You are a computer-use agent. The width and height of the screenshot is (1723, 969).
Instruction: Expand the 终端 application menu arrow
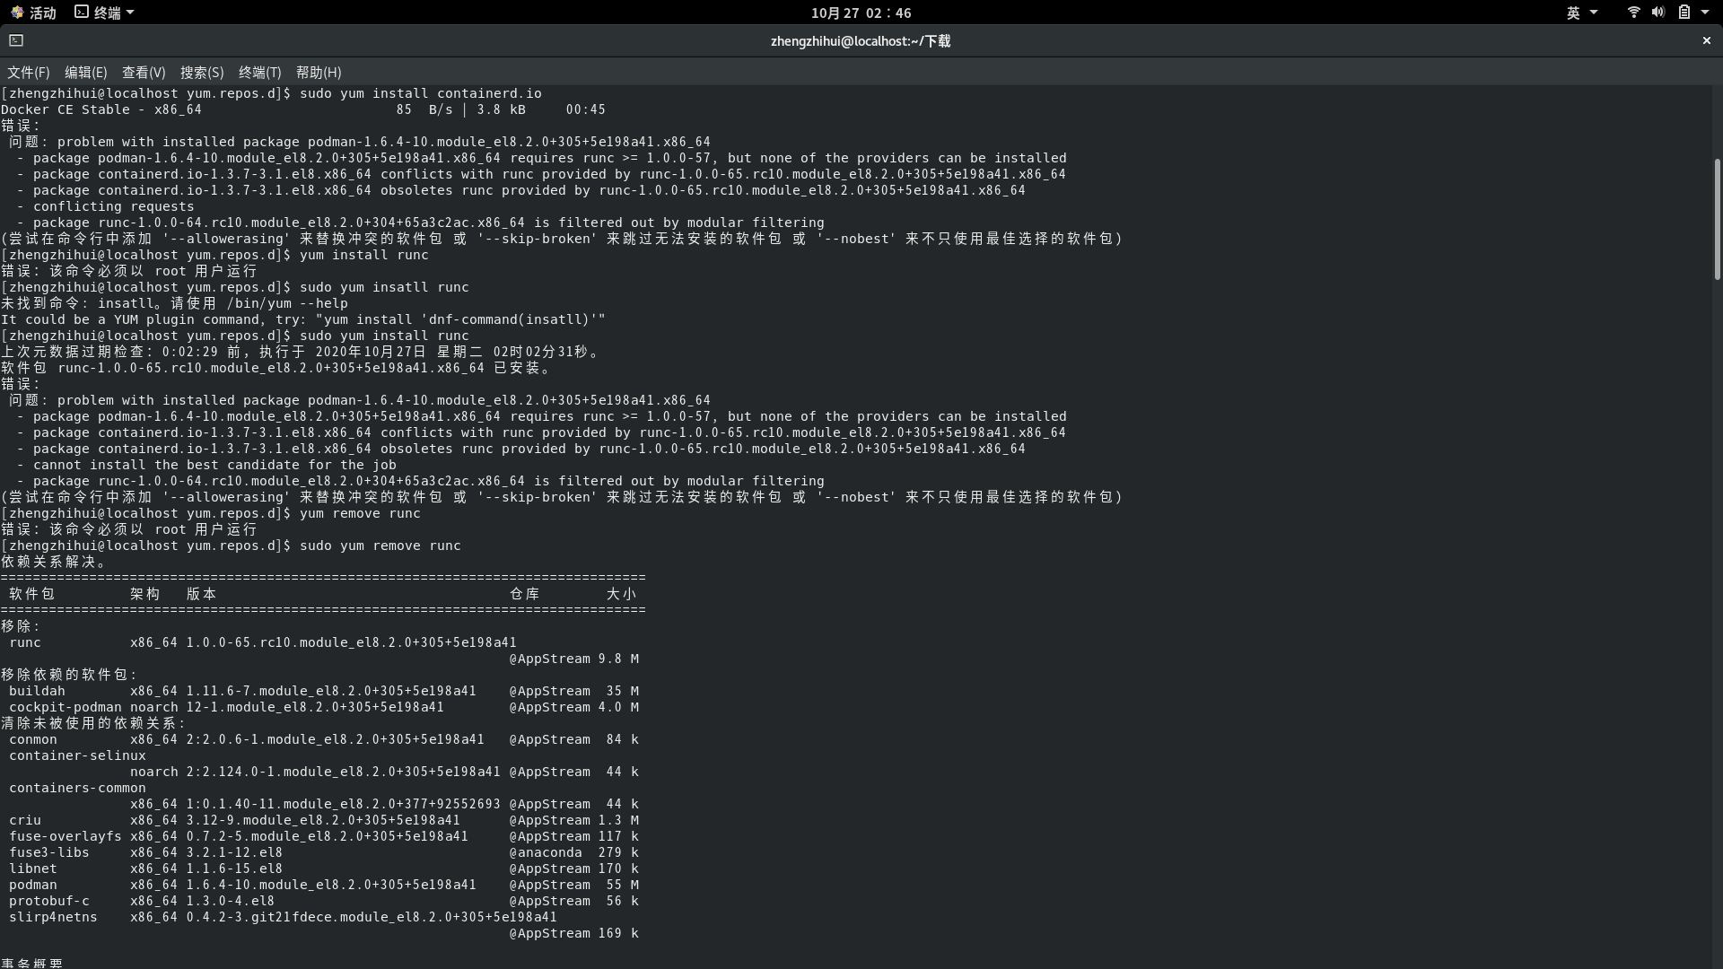[130, 13]
